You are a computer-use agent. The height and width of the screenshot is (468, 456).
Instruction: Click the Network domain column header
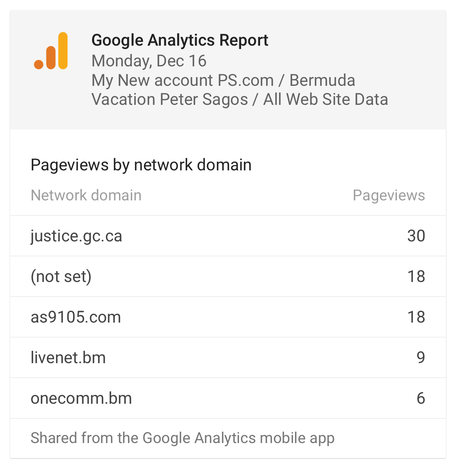click(x=86, y=195)
